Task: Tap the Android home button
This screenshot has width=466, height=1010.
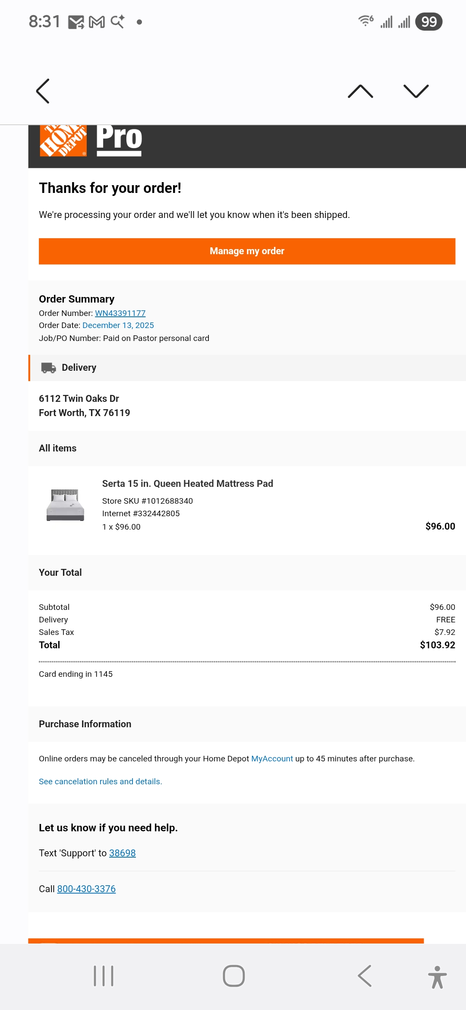Action: 233,976
